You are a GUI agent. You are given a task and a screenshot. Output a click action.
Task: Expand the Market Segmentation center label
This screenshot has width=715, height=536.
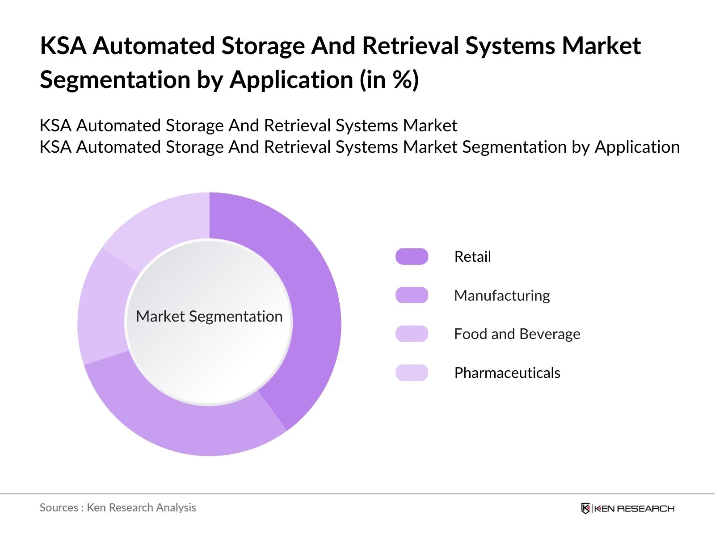(x=209, y=317)
